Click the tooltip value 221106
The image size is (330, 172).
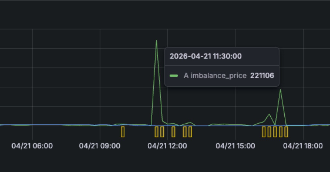pos(262,76)
